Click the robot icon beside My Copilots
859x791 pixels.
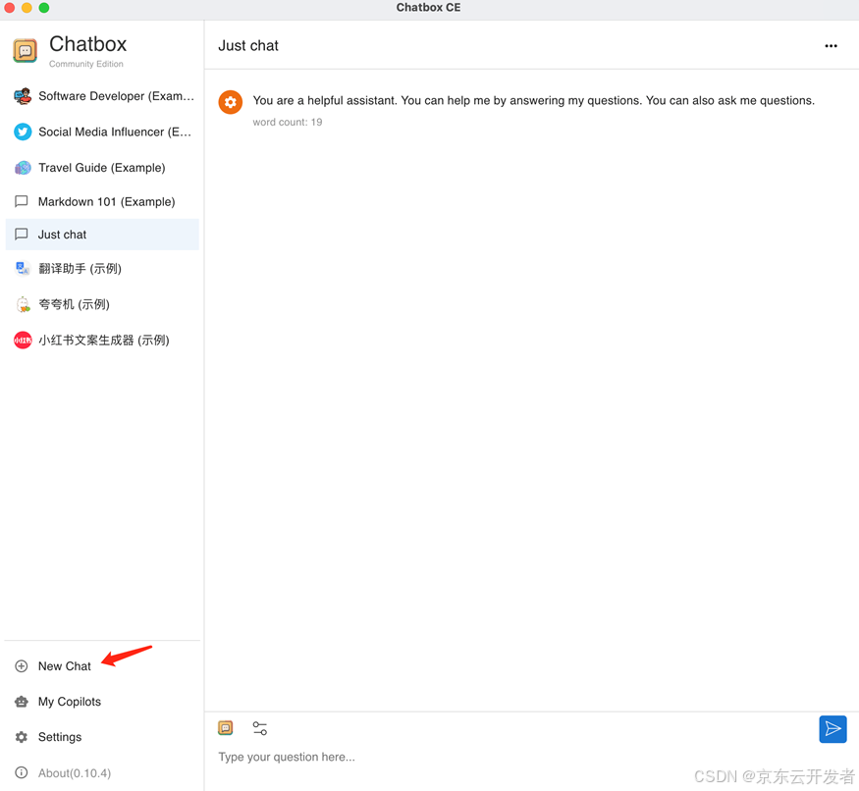tap(22, 702)
